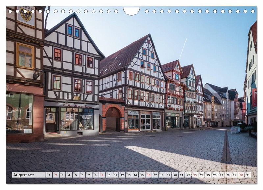Select day 1 in the calendar strip
263x190 pixels.
point(49,175)
